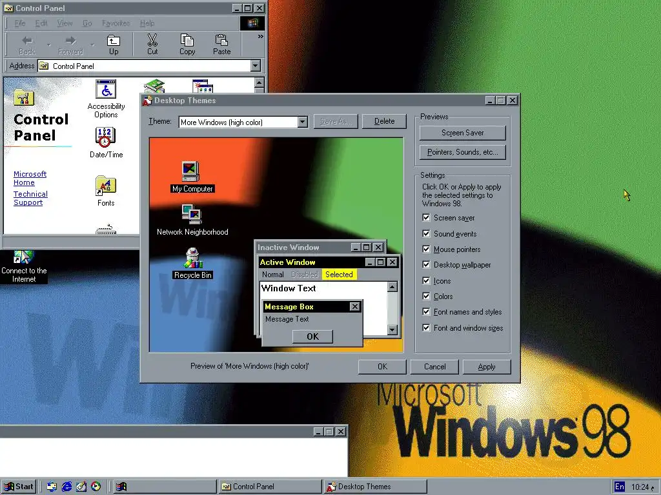Click View Channels quick launch icon
This screenshot has width=661, height=495.
(96, 487)
